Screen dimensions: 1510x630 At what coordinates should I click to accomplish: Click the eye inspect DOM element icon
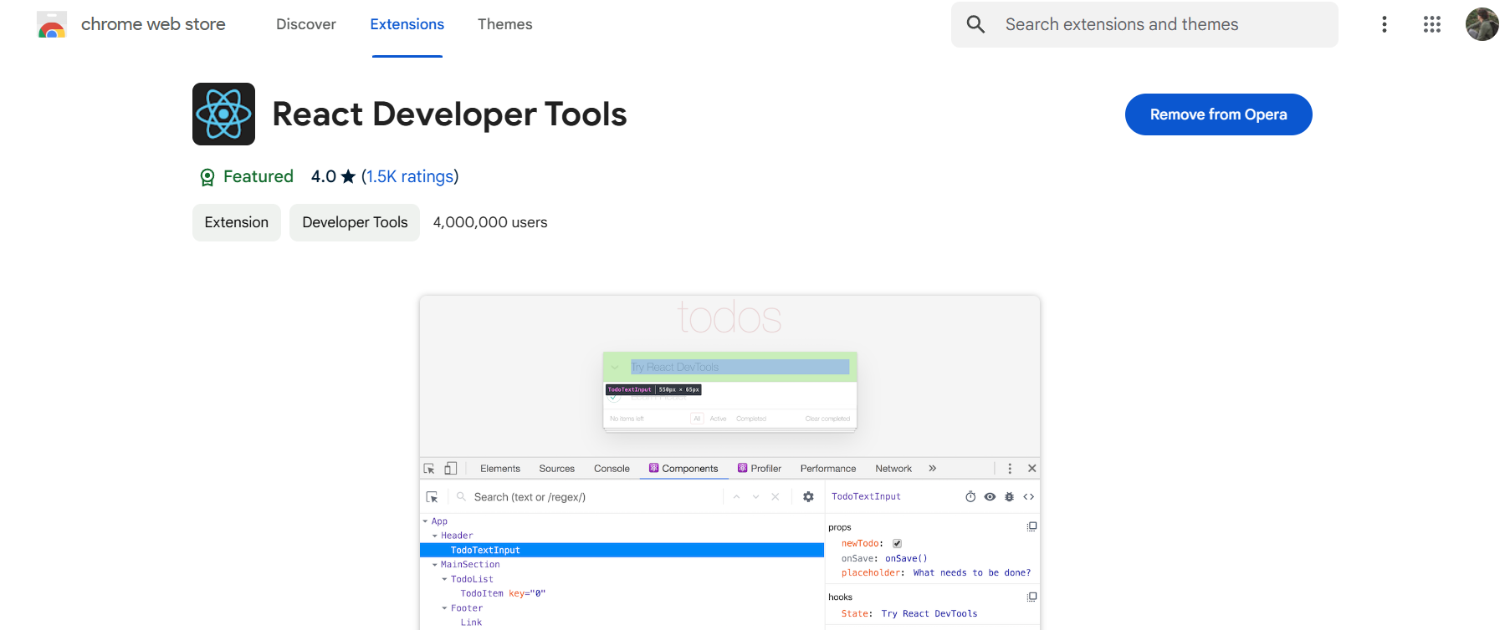pos(990,496)
